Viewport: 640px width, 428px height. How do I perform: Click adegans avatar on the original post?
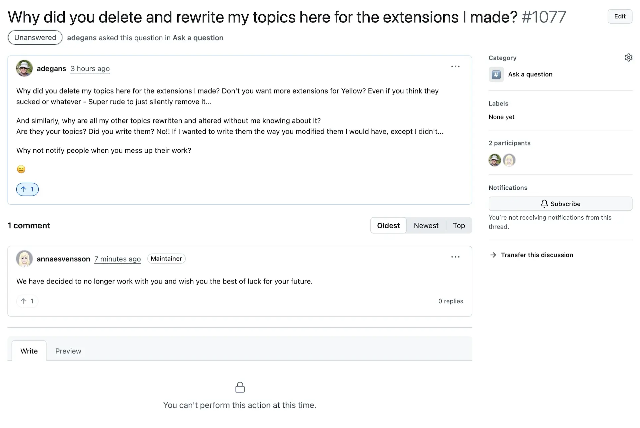click(24, 68)
